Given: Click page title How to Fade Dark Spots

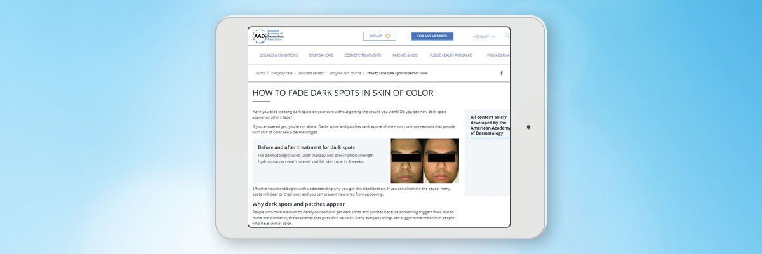Looking at the screenshot, I should point(343,93).
